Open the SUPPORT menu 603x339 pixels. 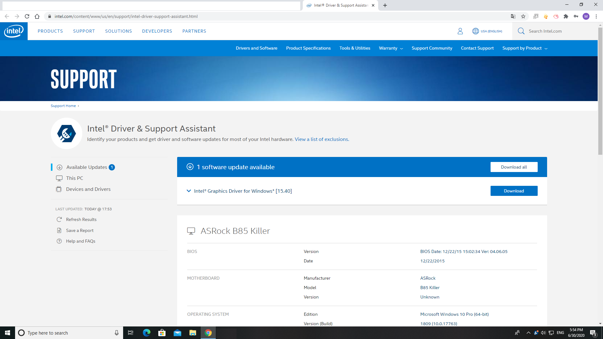point(84,31)
